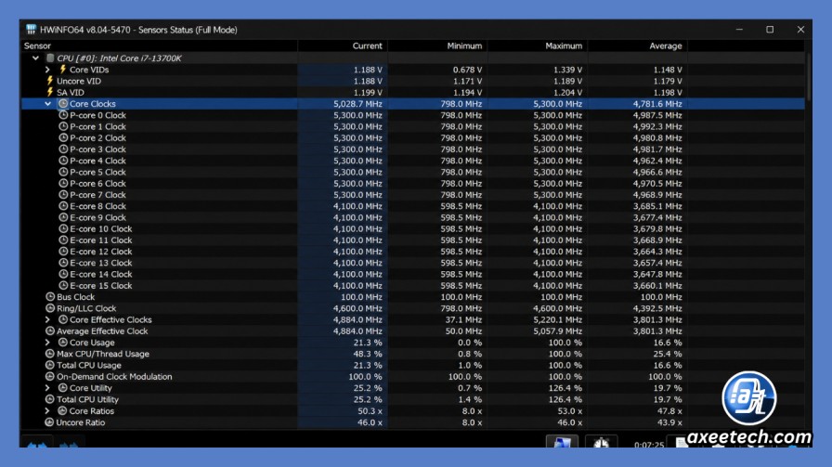The width and height of the screenshot is (832, 467).
Task: Click the HWiNFO64 app icon in title bar
Action: pos(31,30)
